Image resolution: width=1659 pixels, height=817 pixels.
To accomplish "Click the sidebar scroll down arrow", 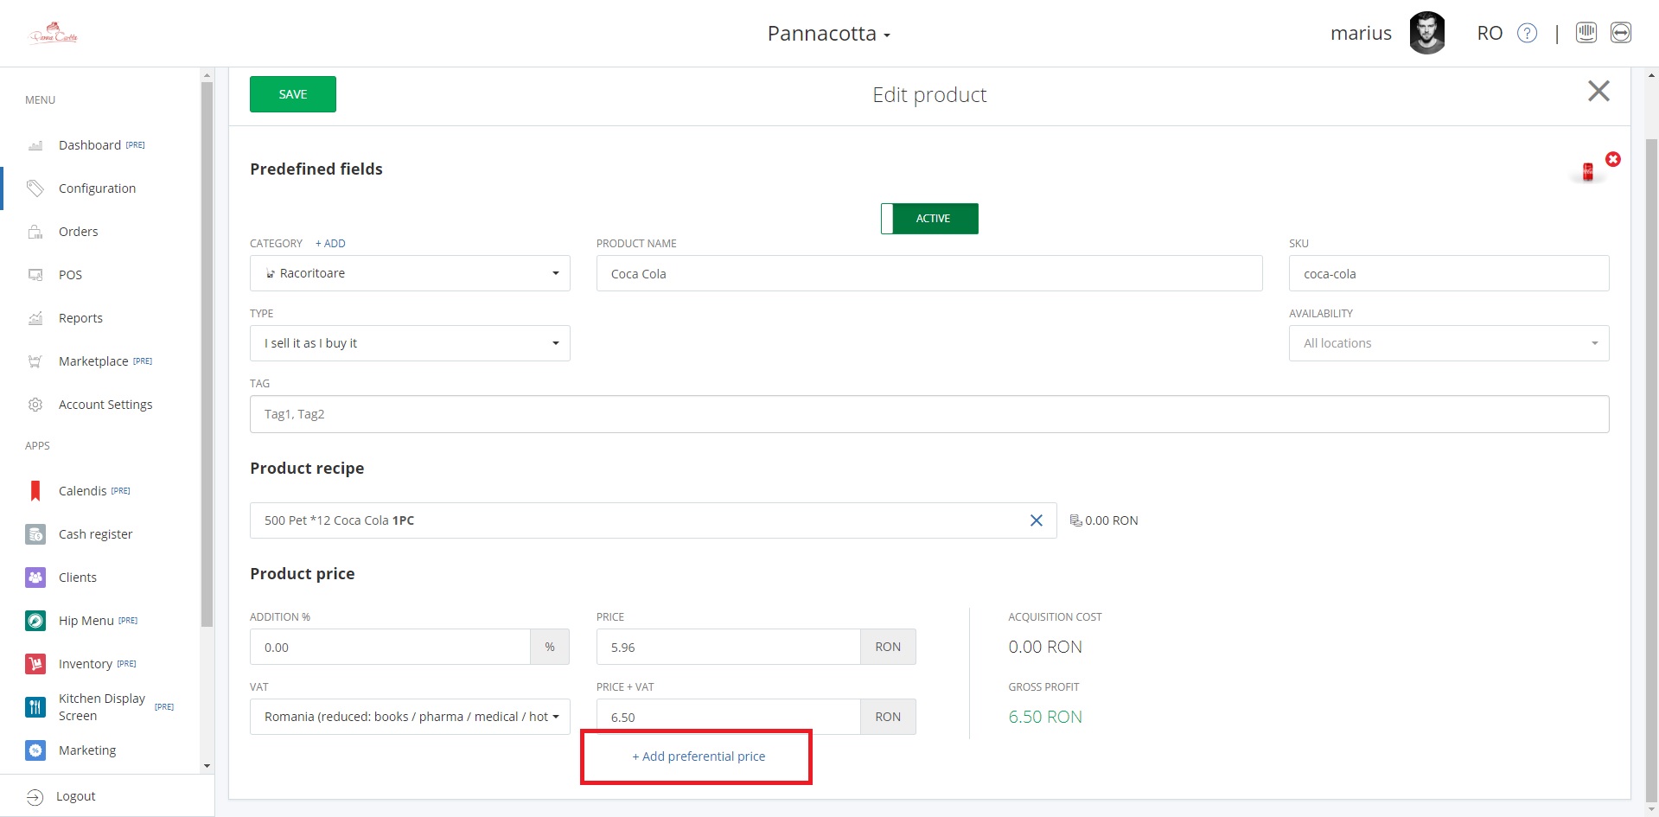I will click(x=207, y=766).
